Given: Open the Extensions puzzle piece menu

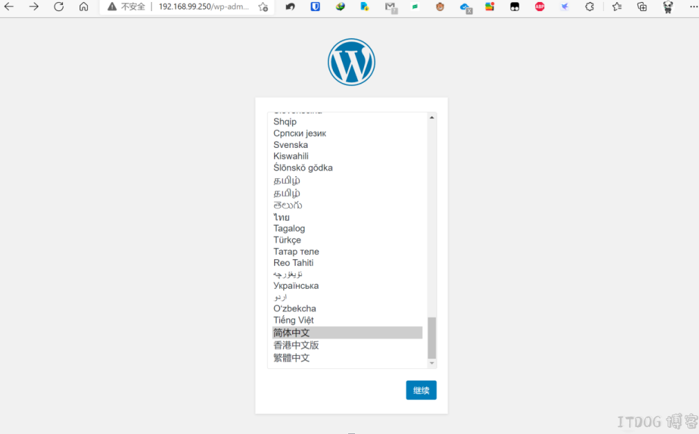Looking at the screenshot, I should click(x=590, y=7).
